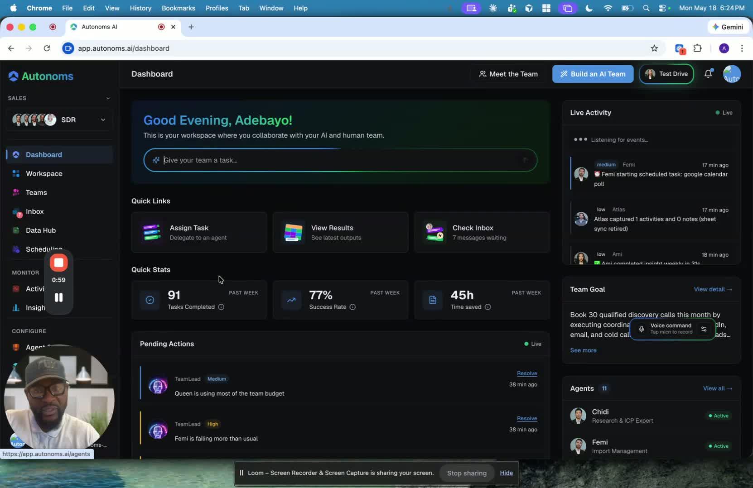The height and width of the screenshot is (488, 753).
Task: Click the TeamLead avatar on the Femi alert
Action: 158,431
